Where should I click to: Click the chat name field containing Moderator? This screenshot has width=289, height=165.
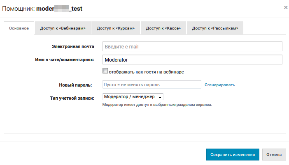[x=192, y=60]
